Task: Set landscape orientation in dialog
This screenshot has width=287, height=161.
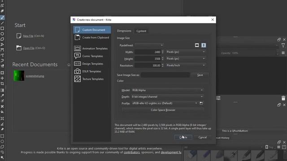Action: click(197, 45)
